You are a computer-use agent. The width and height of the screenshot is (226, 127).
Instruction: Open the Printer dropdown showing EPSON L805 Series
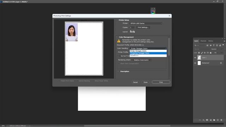pos(146,23)
